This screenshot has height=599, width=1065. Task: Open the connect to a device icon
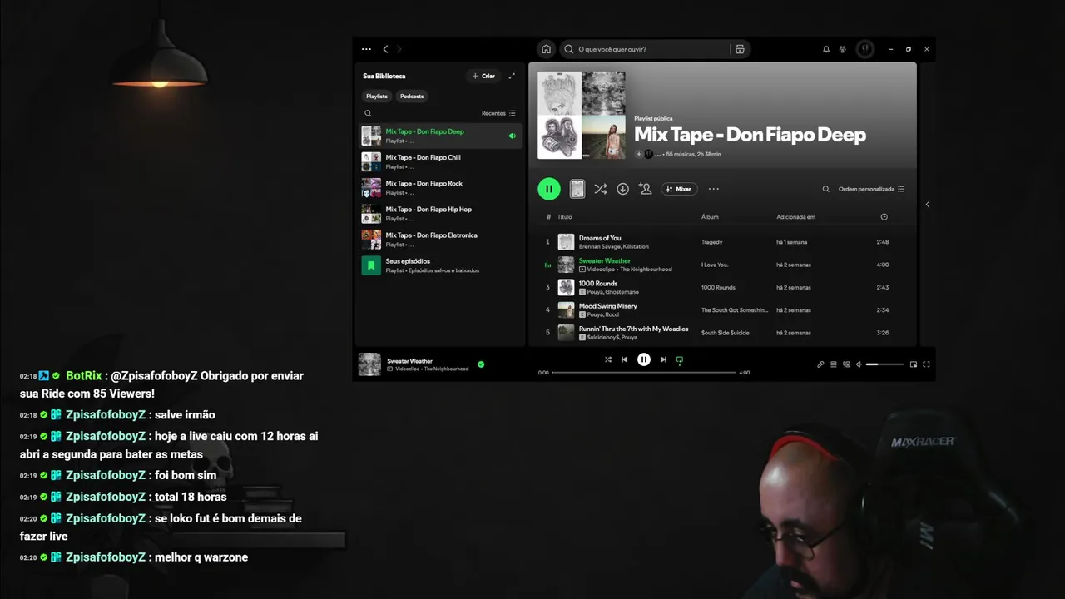(846, 364)
